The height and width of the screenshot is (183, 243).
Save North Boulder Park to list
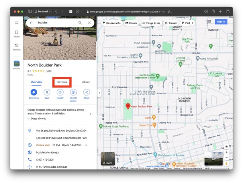47,92
